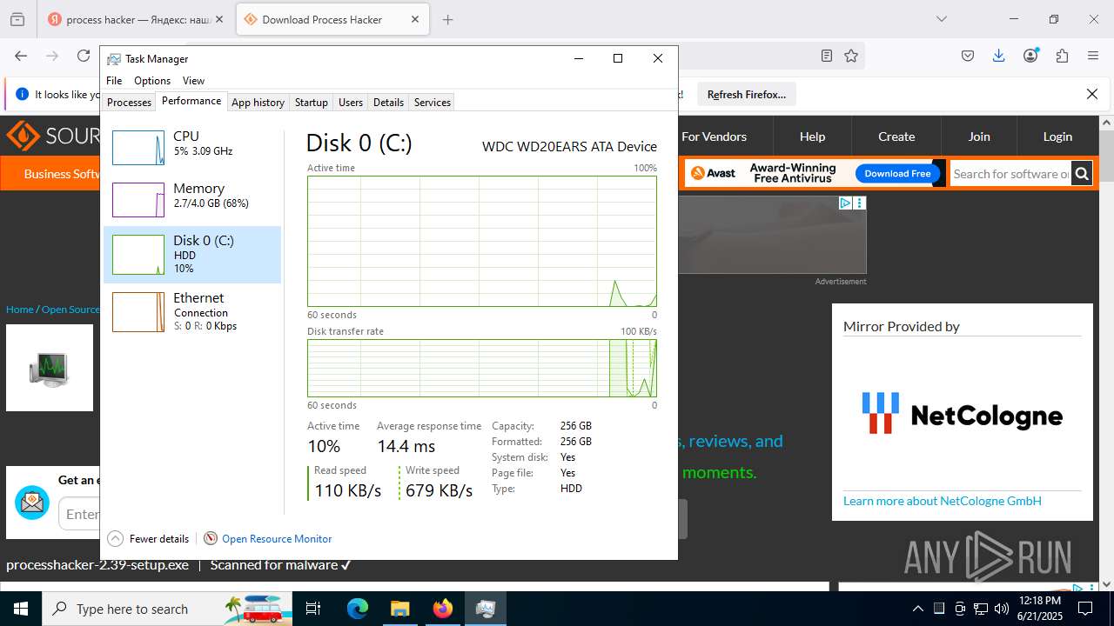Switch to the process hacker Yandex tab

[x=138, y=19]
